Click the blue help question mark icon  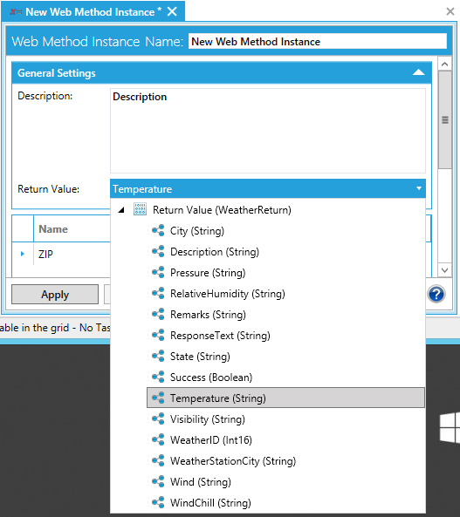click(x=436, y=294)
